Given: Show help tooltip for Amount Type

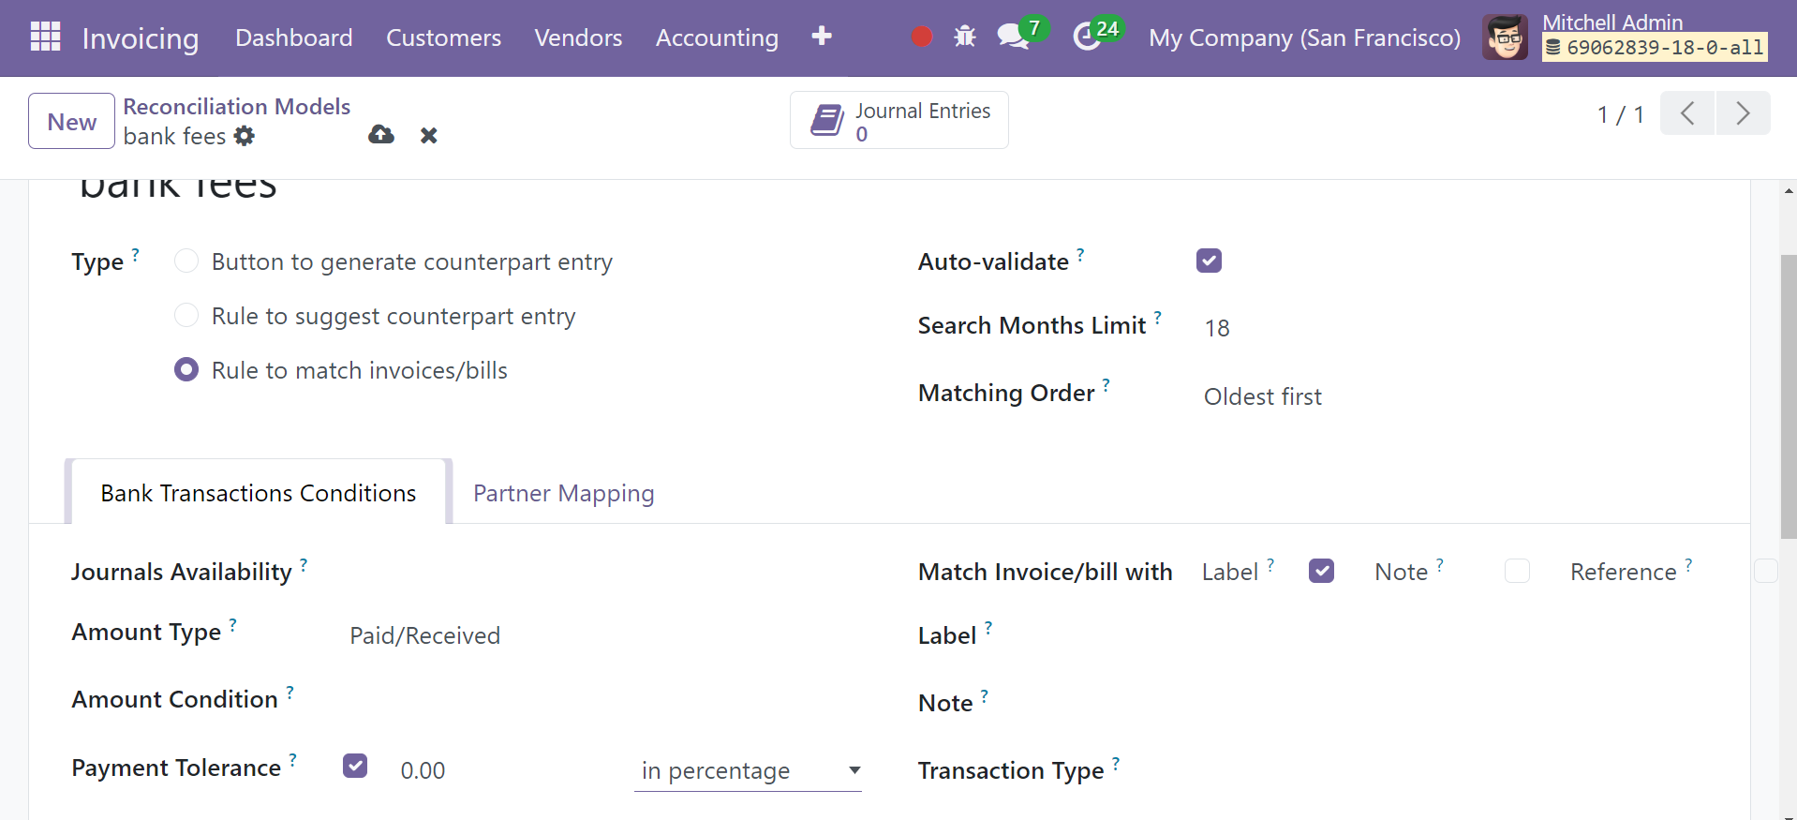Looking at the screenshot, I should point(232,624).
